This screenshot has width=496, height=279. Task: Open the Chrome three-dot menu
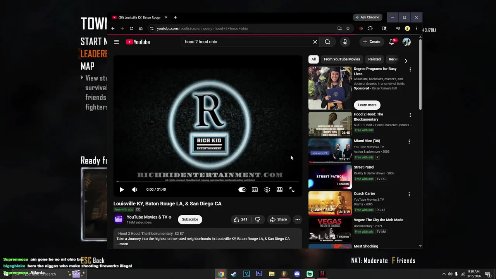tap(417, 28)
